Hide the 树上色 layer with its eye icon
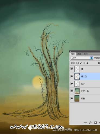100x134 pixels. point(72,76)
